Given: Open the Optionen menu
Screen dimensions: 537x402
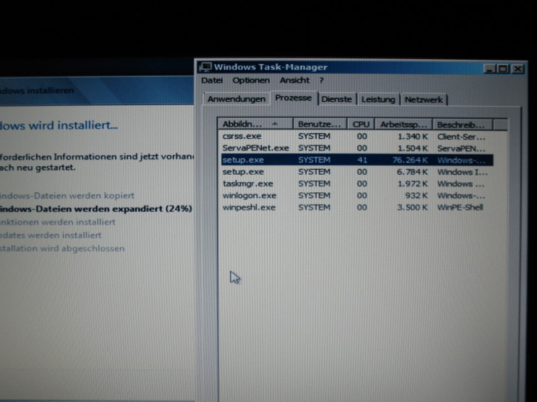Looking at the screenshot, I should tap(251, 80).
